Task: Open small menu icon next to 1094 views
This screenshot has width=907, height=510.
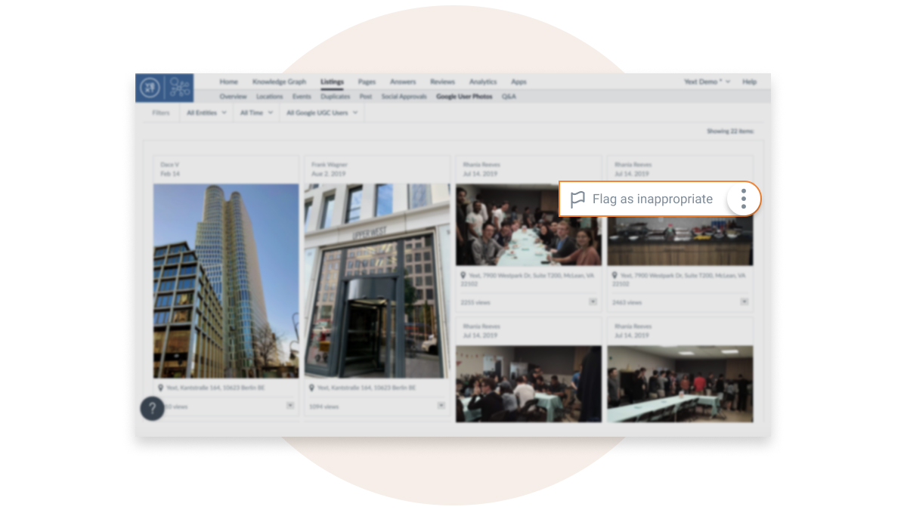Action: 441,406
